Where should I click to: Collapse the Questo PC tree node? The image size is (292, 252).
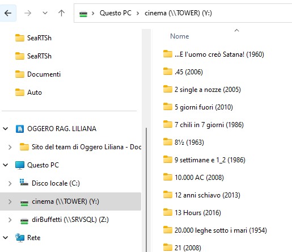click(6, 165)
